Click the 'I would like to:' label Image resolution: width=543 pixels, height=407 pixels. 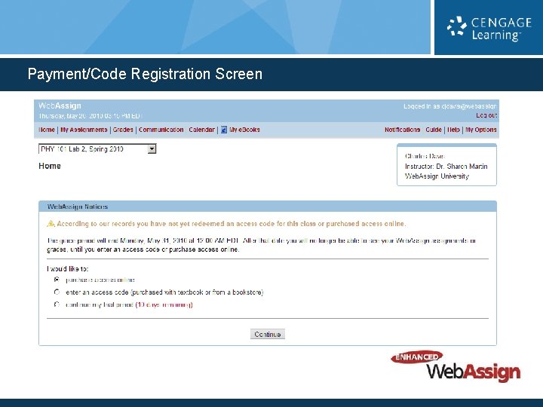click(x=68, y=269)
